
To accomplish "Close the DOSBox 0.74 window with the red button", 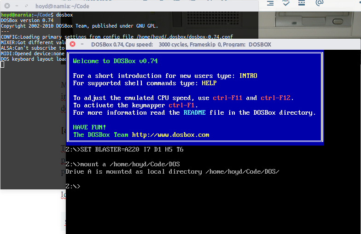I will 73,44.
